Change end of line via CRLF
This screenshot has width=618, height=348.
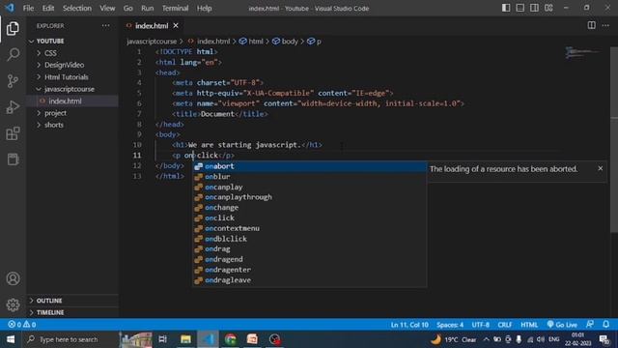(504, 325)
